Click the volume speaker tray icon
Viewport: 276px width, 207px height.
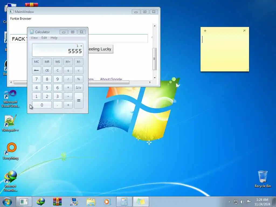coord(242,202)
